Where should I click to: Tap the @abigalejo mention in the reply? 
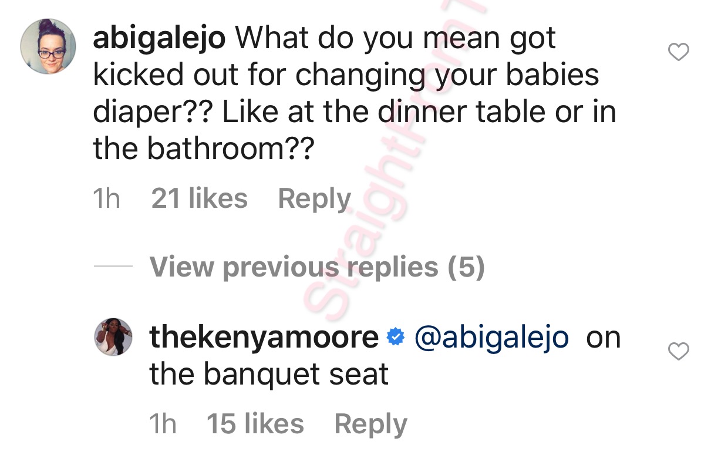(491, 338)
